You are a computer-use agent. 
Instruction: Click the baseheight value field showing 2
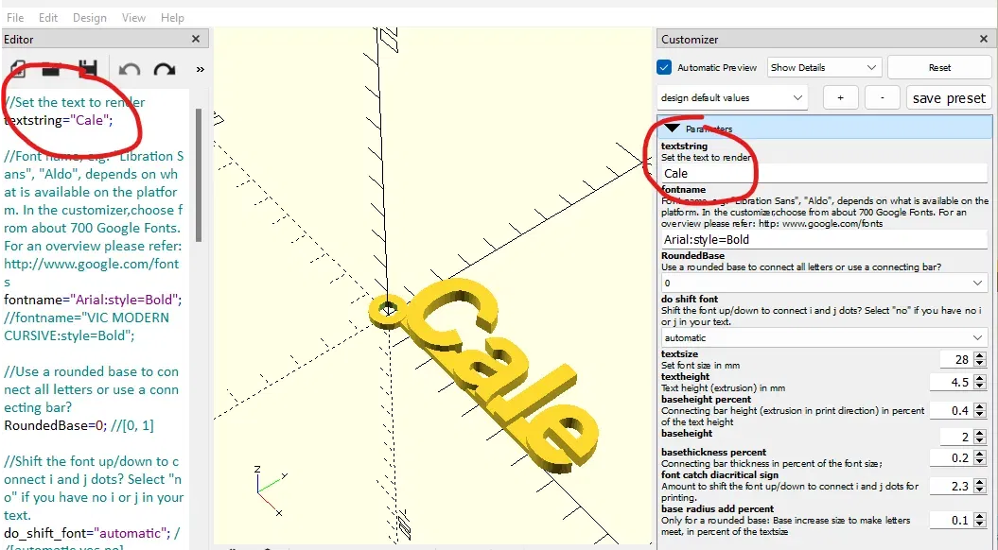tap(956, 437)
